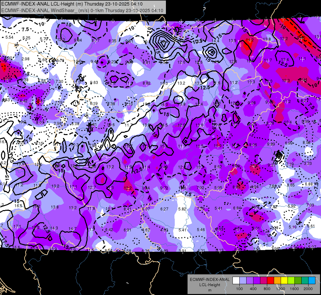Click the LCL-Height title line at top
This screenshot has width=321, height=295.
pyautogui.click(x=72, y=4)
